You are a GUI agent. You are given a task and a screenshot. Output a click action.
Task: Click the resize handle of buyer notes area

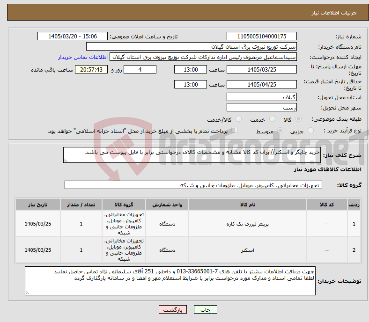point(27,293)
